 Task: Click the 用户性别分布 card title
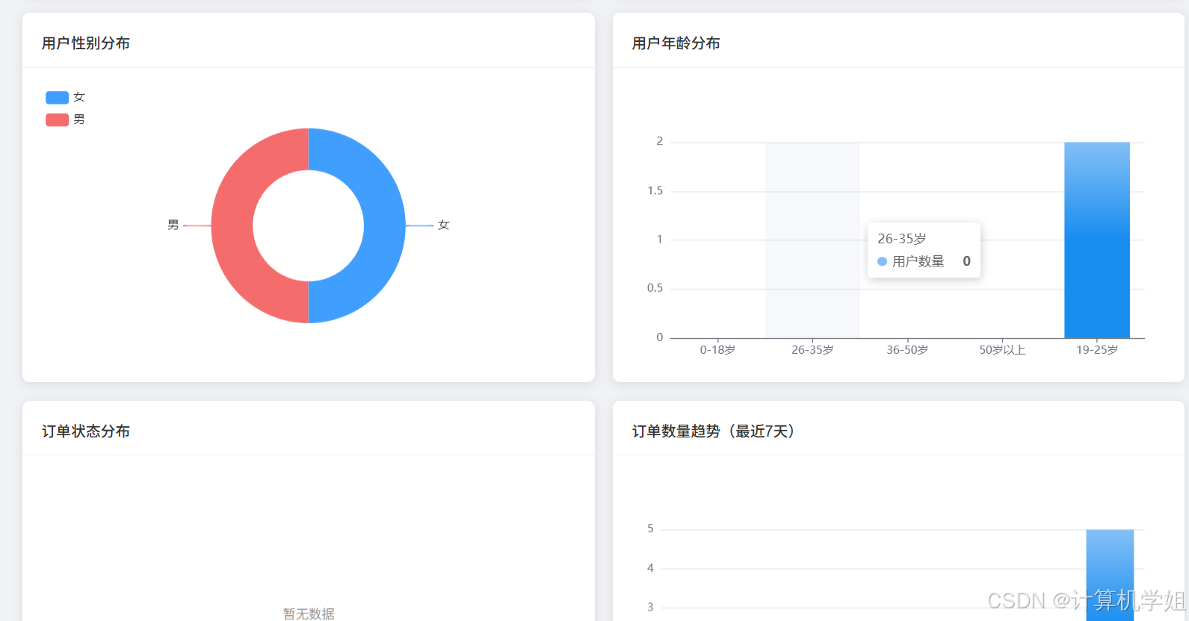(86, 43)
